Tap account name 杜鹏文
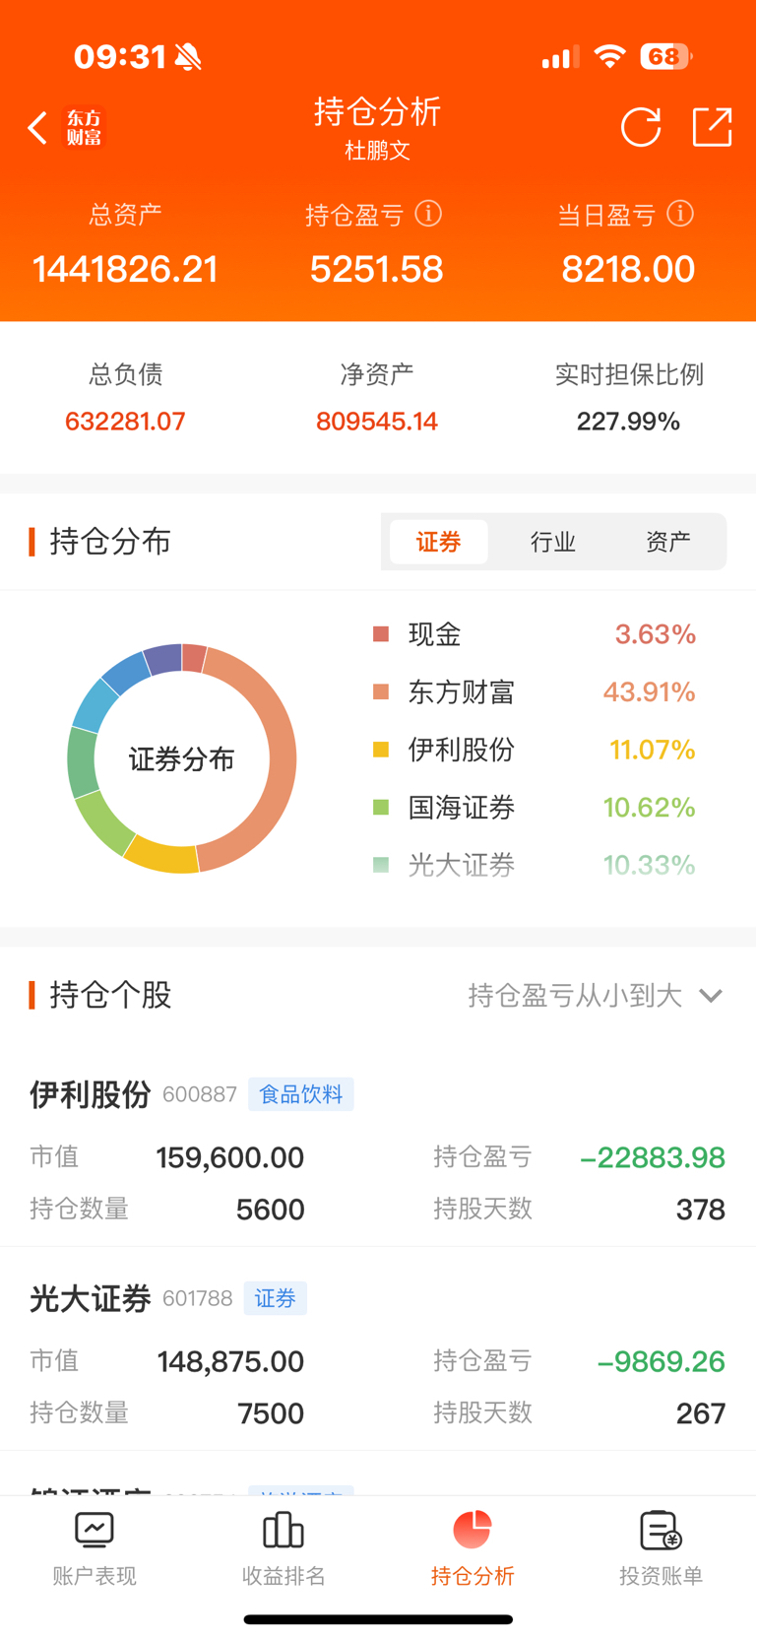This screenshot has width=757, height=1640. [378, 151]
